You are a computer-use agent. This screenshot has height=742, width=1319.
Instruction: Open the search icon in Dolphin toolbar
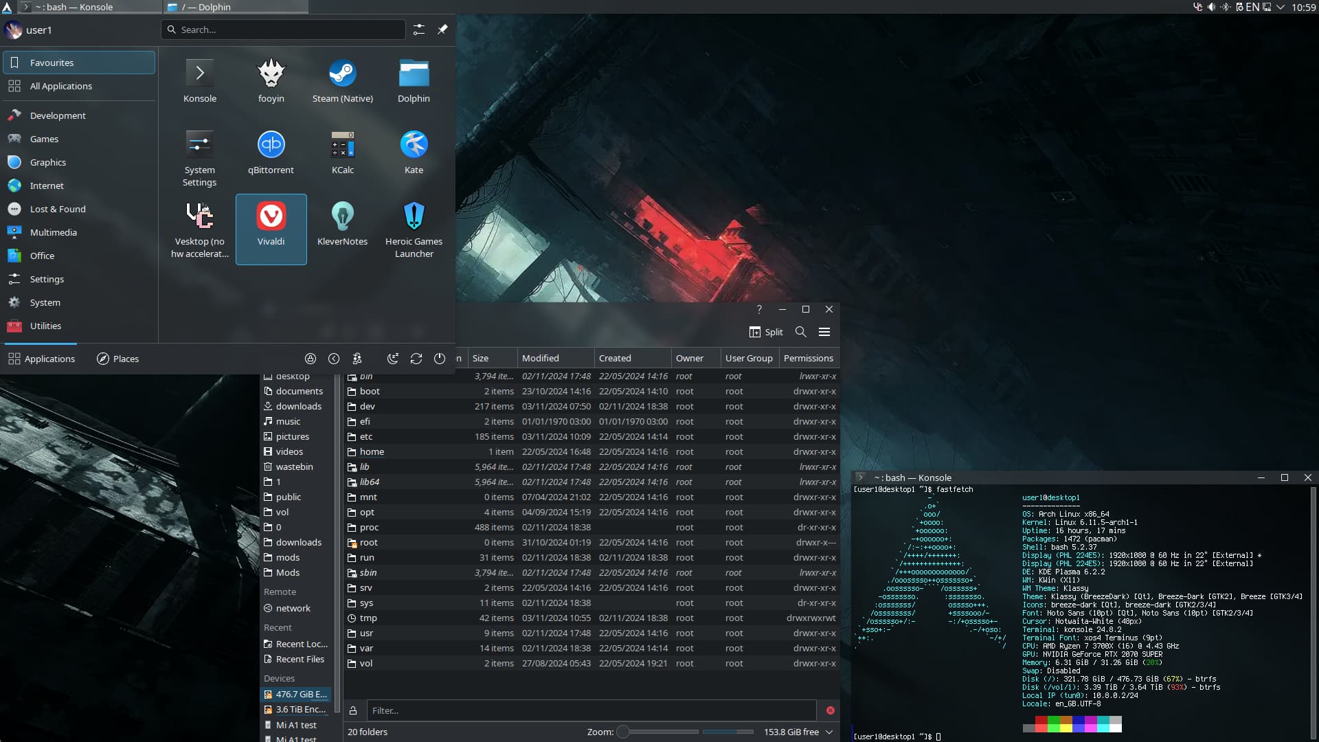click(x=801, y=332)
